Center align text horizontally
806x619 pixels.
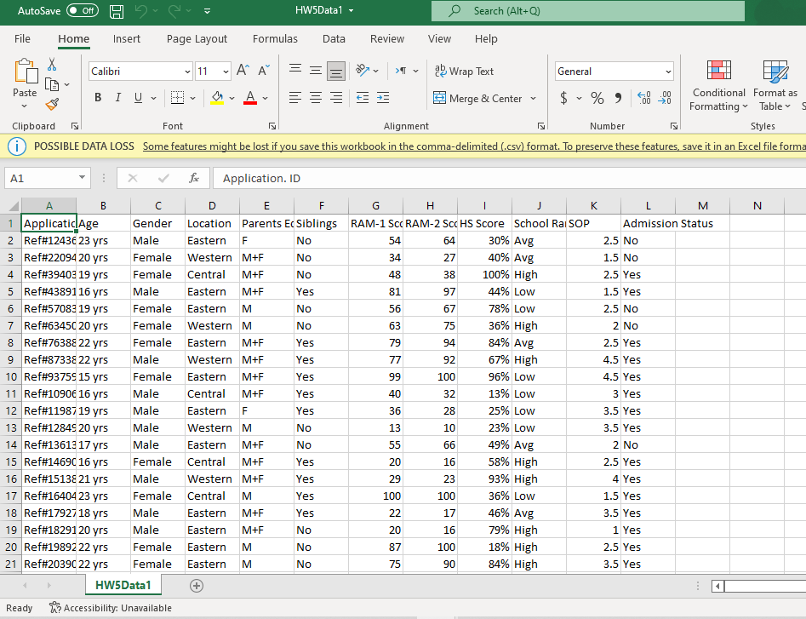pos(316,98)
